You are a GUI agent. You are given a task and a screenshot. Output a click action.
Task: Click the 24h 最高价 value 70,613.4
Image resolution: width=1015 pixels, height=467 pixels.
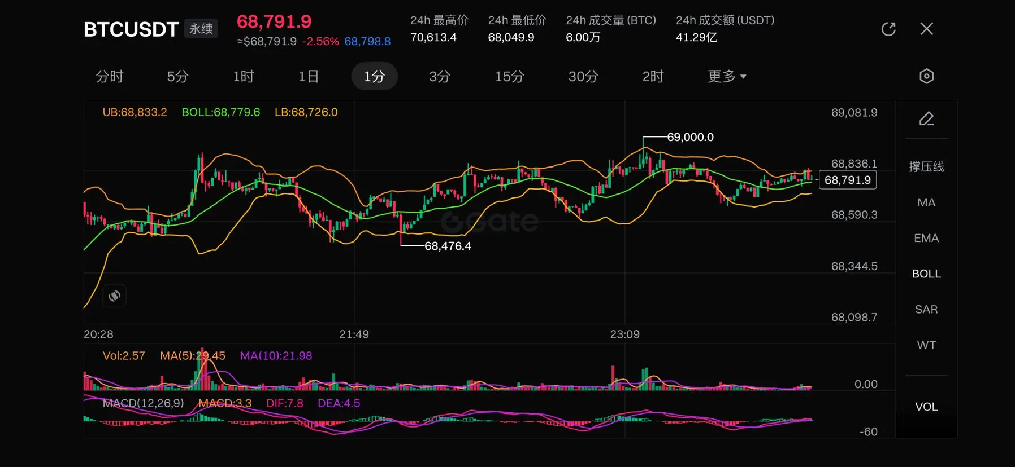pos(433,37)
